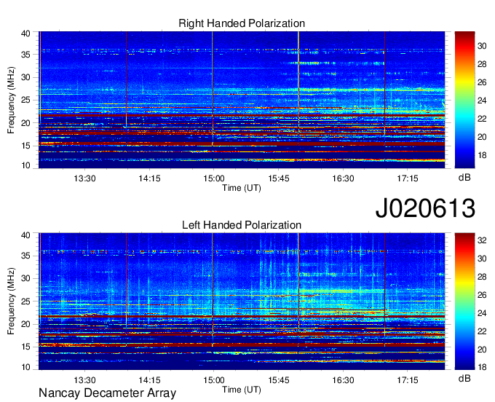The image size is (495, 402).
Task: Select the left-handed polarization spectrogram image
Action: coord(242,301)
